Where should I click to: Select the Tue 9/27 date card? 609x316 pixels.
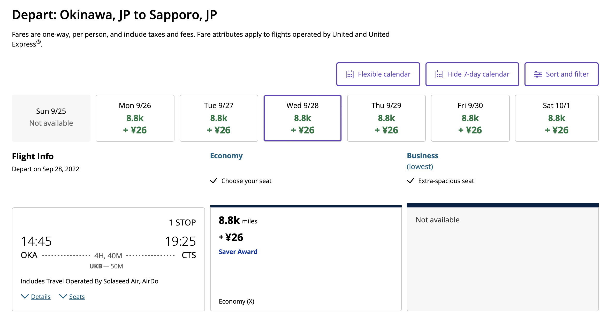[219, 118]
